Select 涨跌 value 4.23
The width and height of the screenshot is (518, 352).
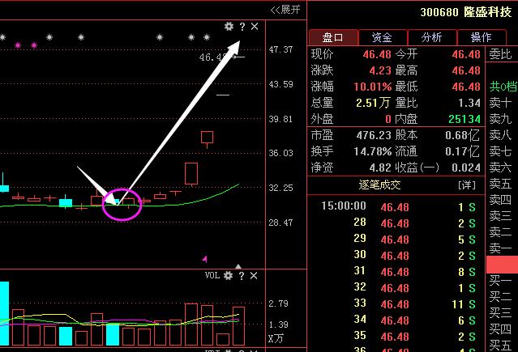380,70
